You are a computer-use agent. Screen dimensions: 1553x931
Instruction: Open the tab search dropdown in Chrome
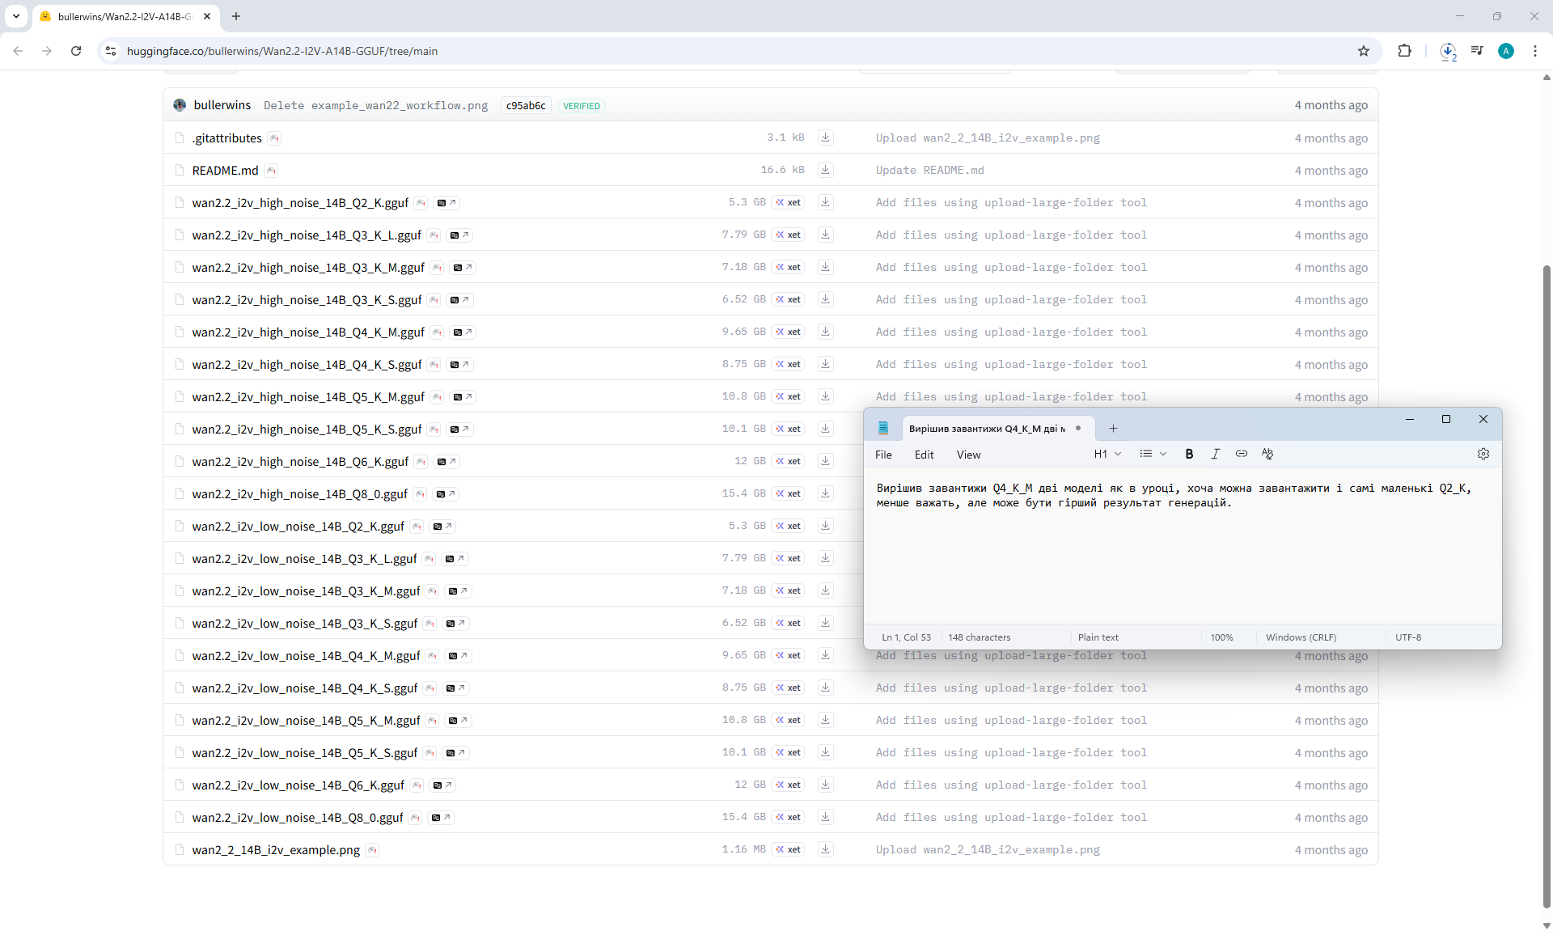(15, 16)
